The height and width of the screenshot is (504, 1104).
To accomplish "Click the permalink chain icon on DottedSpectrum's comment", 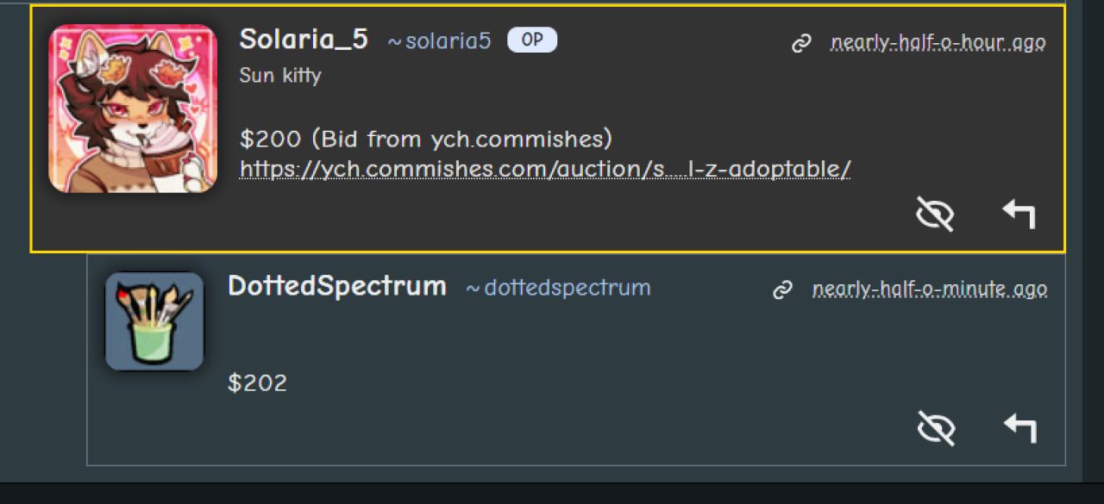I will click(783, 290).
